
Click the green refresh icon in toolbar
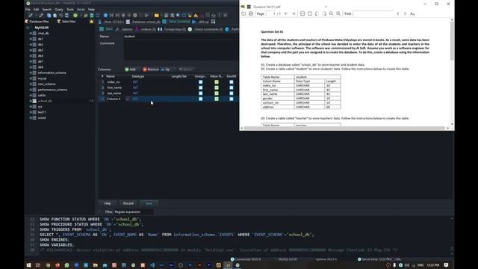click(x=75, y=15)
